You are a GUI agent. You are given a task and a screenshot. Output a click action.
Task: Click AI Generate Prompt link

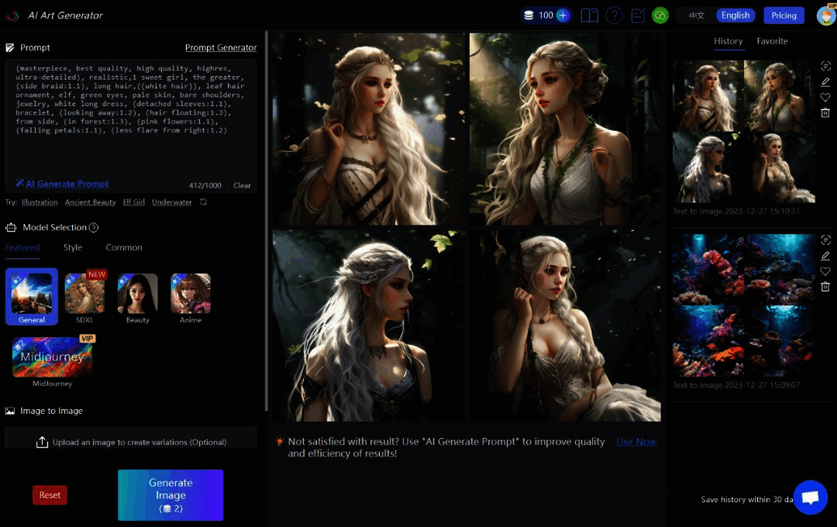point(67,184)
